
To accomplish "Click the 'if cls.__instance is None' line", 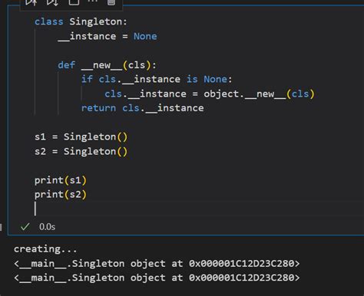I will pyautogui.click(x=157, y=80).
